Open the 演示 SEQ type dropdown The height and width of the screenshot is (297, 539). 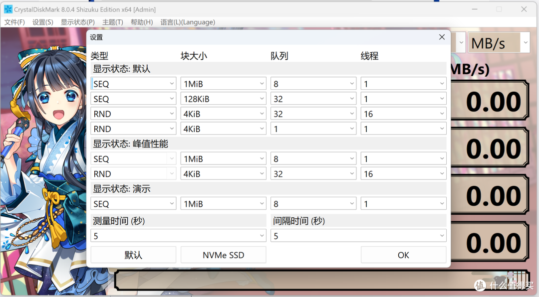[133, 204]
